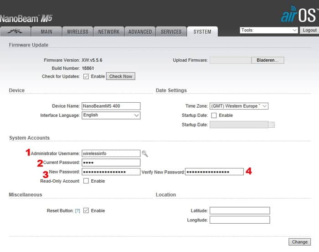Click the New Password field
This screenshot has height=252, width=319.
tap(111, 172)
